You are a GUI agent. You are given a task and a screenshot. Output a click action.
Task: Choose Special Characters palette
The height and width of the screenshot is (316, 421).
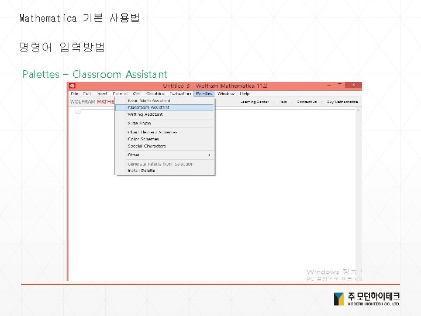click(164, 146)
